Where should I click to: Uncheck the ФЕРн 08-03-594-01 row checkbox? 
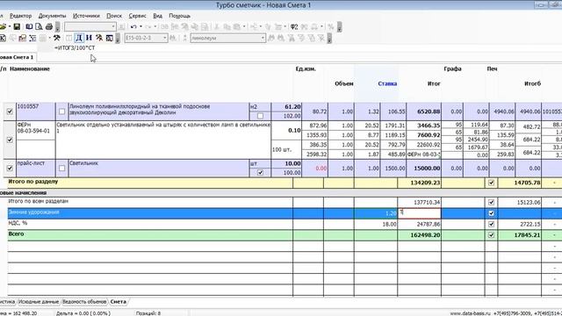click(x=10, y=140)
